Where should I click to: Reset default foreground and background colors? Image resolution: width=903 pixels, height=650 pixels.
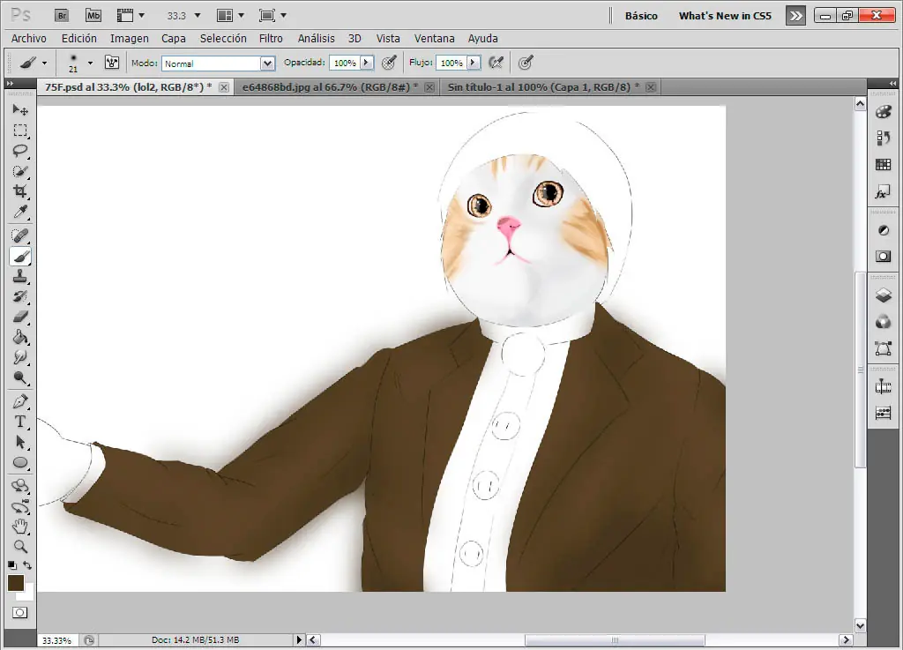click(12, 565)
